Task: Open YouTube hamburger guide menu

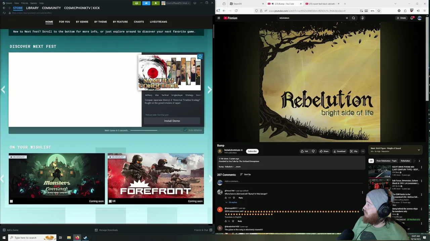Action: point(219,18)
